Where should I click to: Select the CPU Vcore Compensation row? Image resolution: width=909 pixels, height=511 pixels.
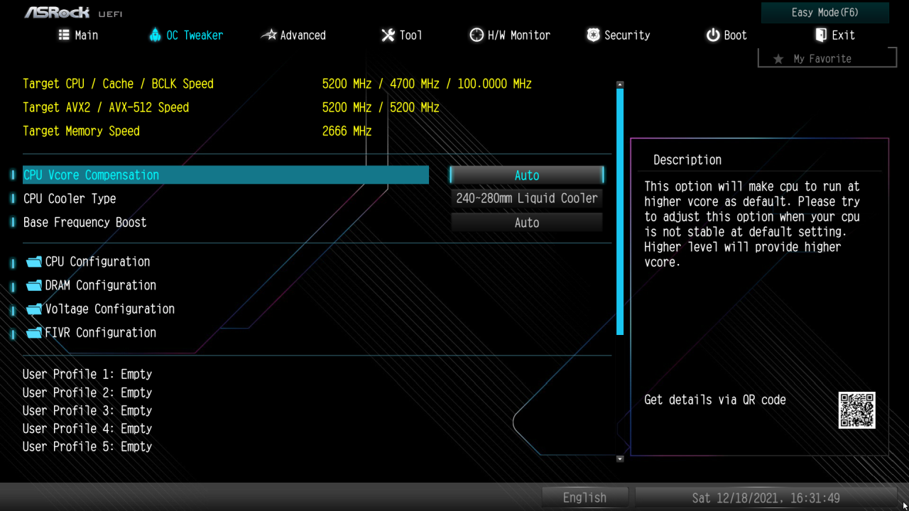[x=226, y=175]
